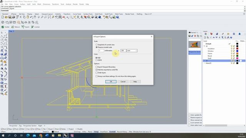The width and height of the screenshot is (246, 138).
Task: Enable Export Viewport Boundary checkbox
Action: click(96, 67)
